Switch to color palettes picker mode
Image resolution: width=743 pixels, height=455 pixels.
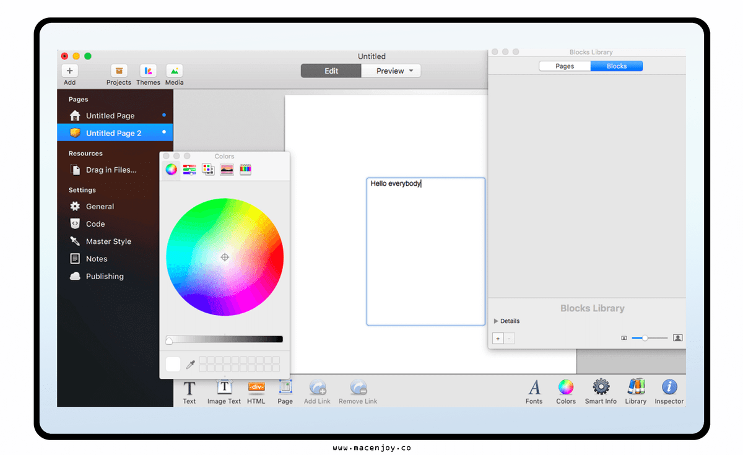tap(208, 169)
